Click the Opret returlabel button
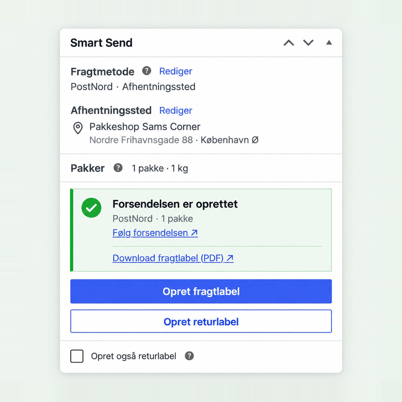Image resolution: width=402 pixels, height=402 pixels. coord(201,321)
